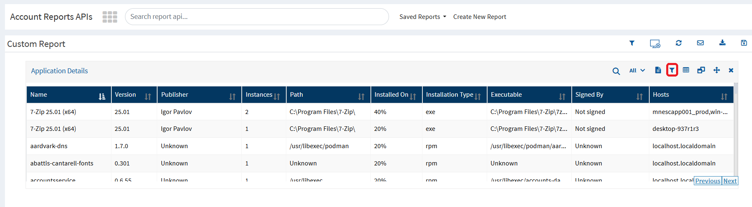The width and height of the screenshot is (752, 207).
Task: Email the report via envelope icon
Action: (x=700, y=43)
